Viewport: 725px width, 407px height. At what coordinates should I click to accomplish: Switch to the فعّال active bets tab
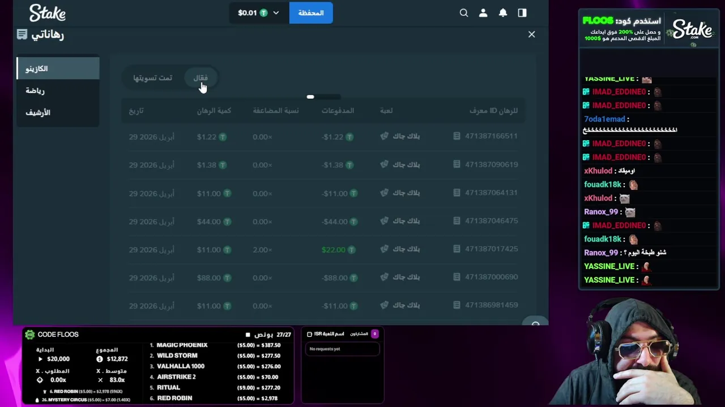click(201, 77)
